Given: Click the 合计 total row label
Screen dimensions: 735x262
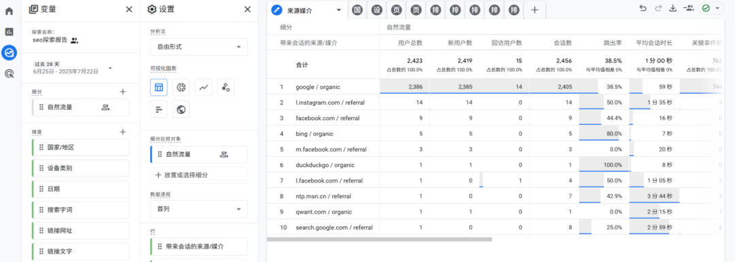Looking at the screenshot, I should point(302,64).
